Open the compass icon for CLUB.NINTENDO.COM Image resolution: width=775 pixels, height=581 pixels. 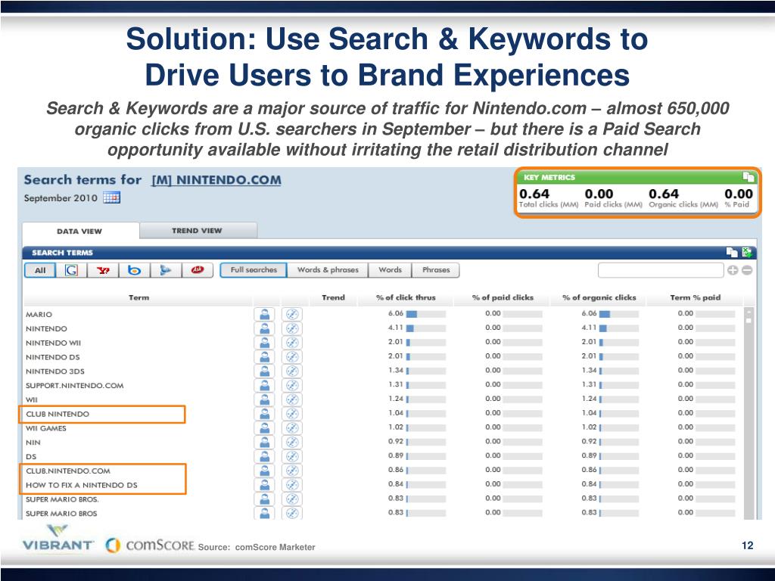coord(292,471)
